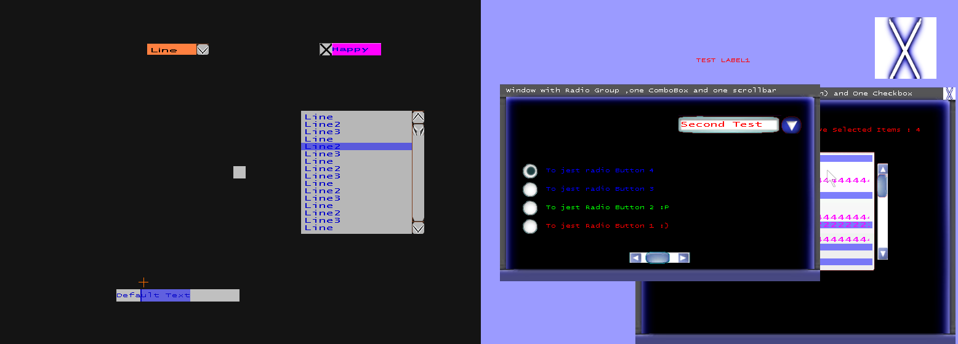Viewport: 958px width, 344px height.
Task: Click the gray listbox scrollbar thumb
Action: tap(418, 130)
